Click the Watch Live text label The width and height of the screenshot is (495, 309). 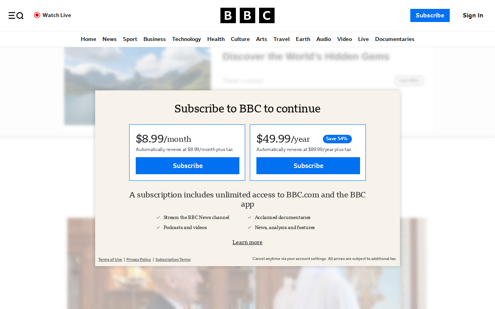pyautogui.click(x=57, y=15)
